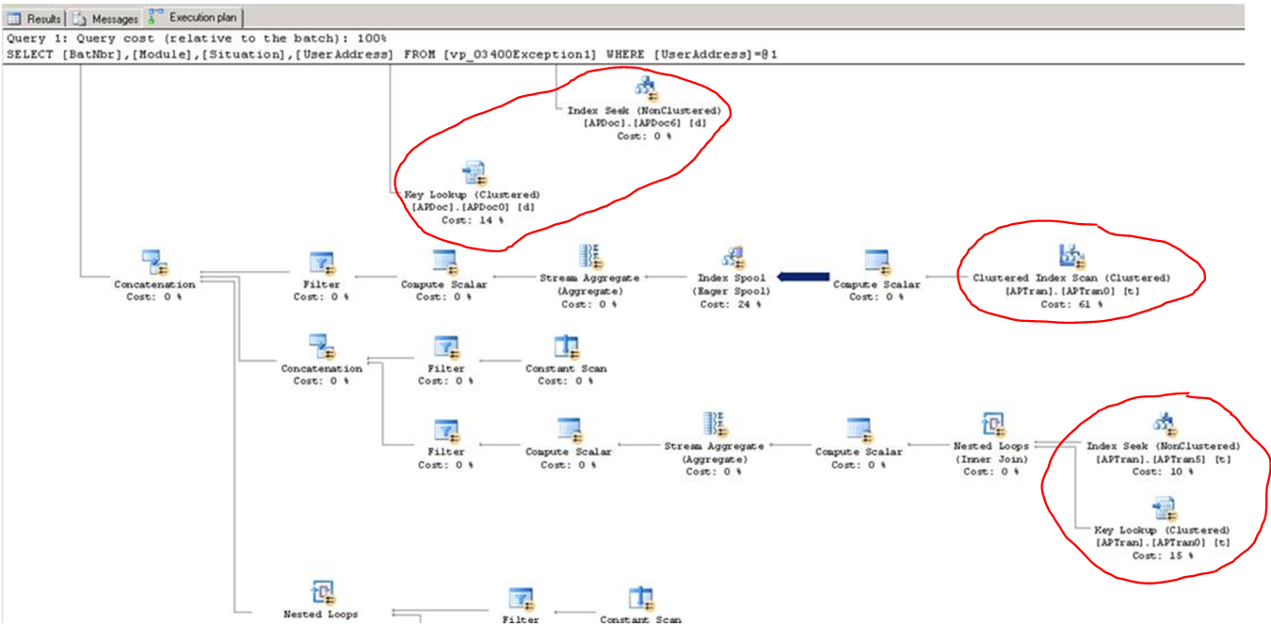
Task: Select the Execution plan tab
Action: 193,17
